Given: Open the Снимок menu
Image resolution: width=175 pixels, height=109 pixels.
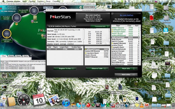Looking at the screenshot, I should (40, 1).
